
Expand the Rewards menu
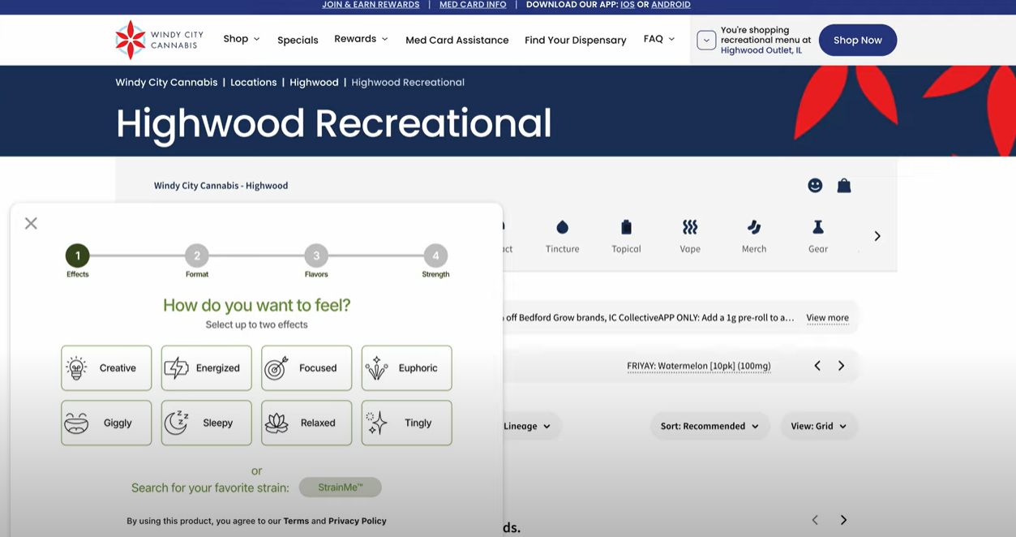pyautogui.click(x=361, y=39)
